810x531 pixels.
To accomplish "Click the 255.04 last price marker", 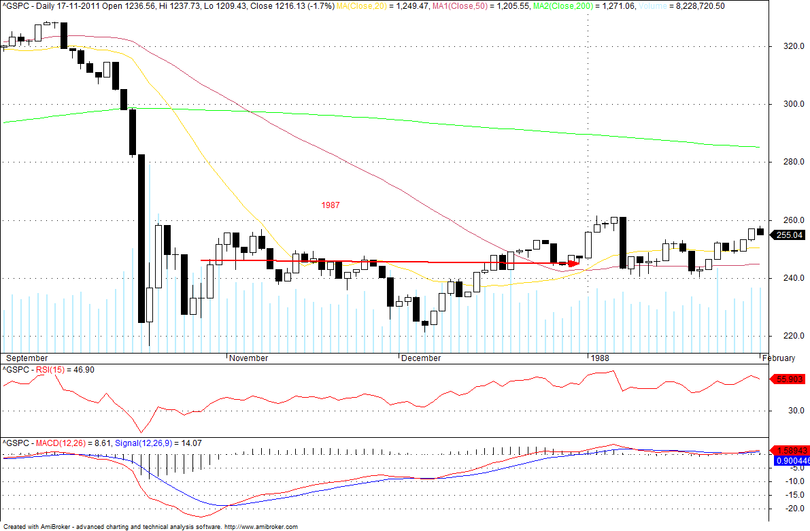I will tap(788, 235).
